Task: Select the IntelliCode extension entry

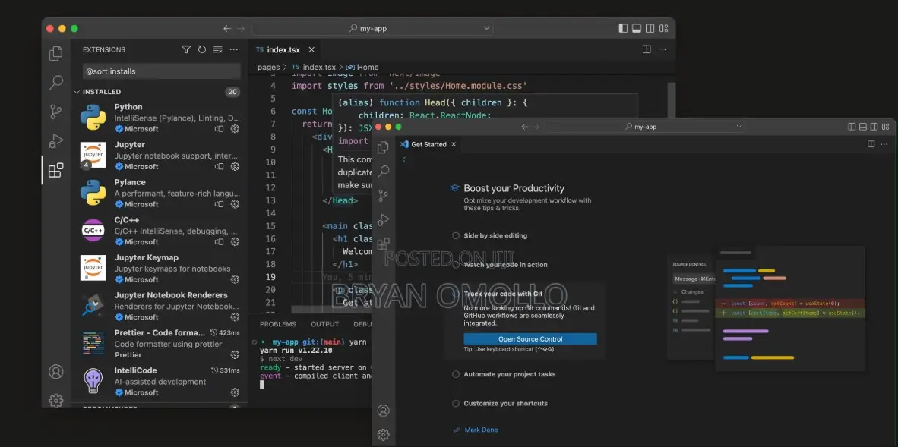Action: (x=160, y=381)
